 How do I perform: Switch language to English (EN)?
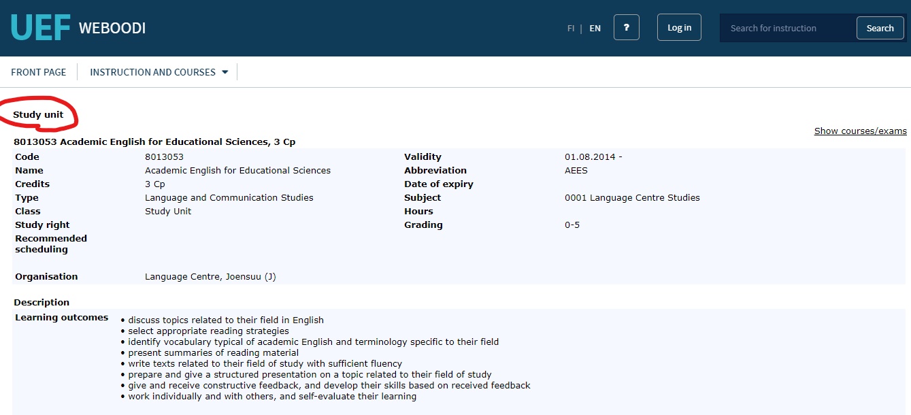tap(595, 29)
